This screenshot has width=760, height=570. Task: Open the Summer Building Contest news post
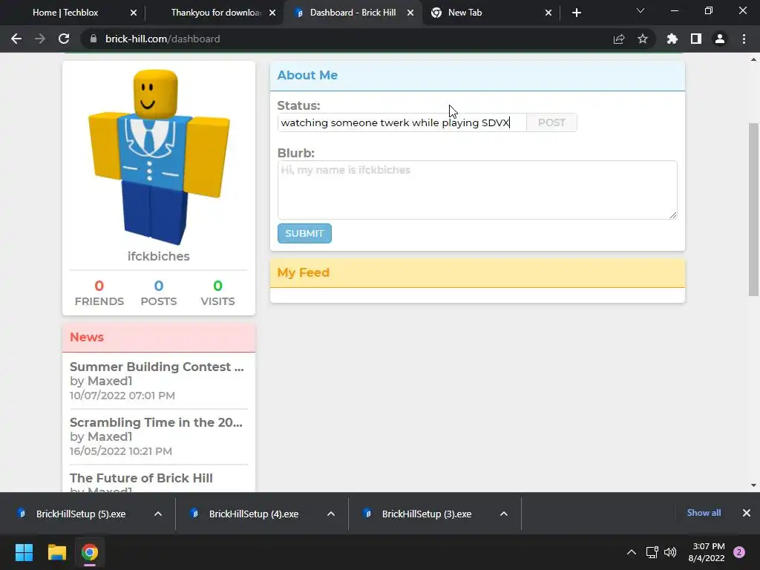point(157,367)
